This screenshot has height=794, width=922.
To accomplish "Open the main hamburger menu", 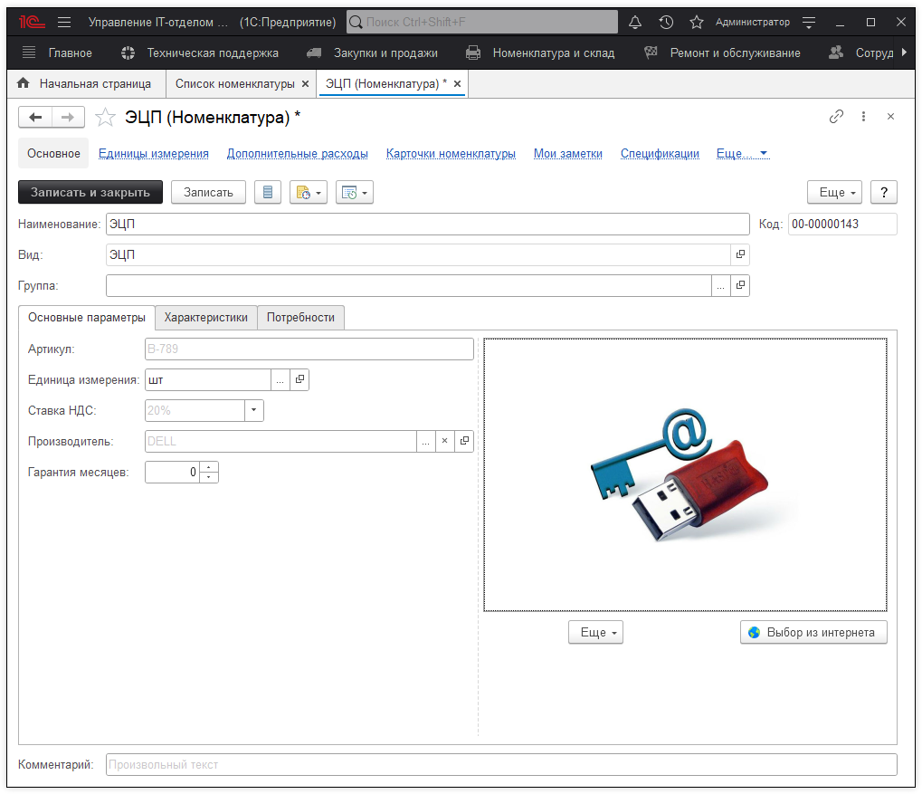I will coord(64,22).
